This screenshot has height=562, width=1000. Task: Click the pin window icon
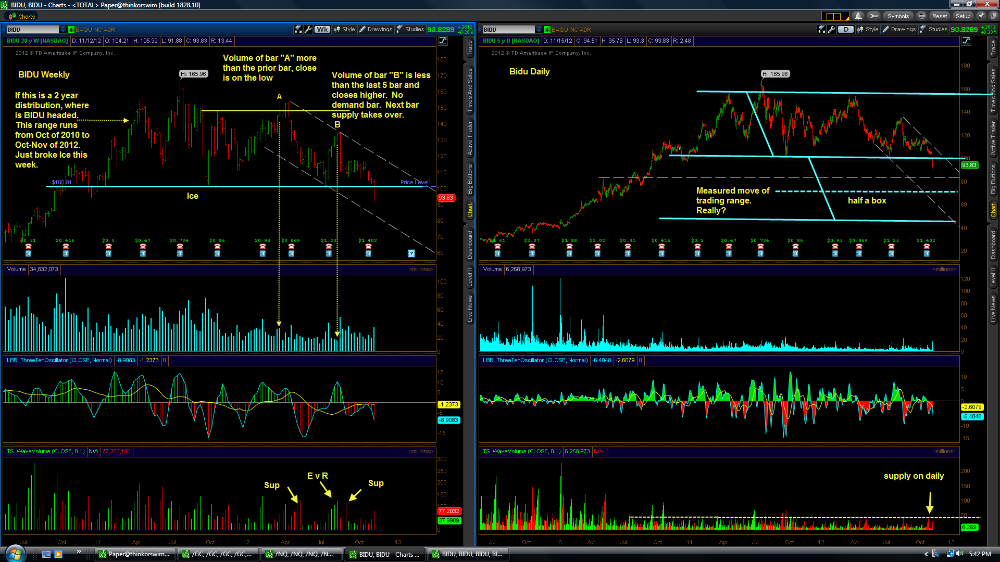click(x=981, y=16)
